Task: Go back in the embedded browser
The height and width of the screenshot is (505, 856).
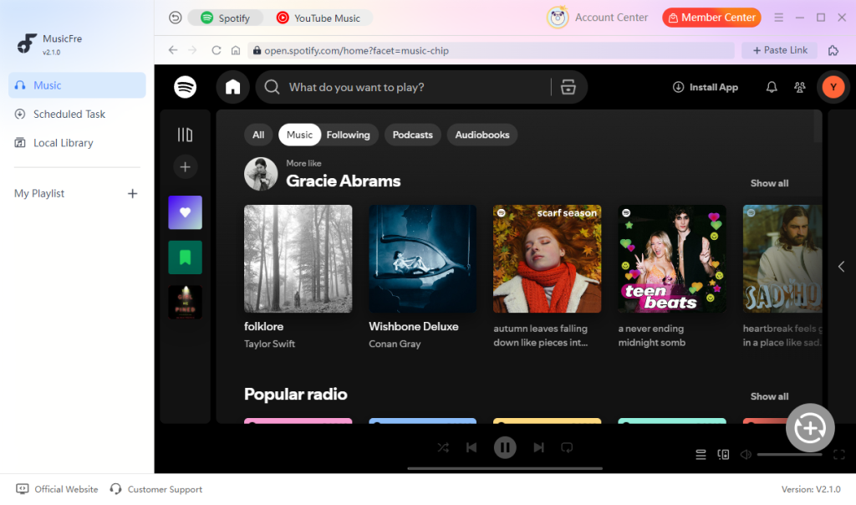Action: tap(173, 50)
